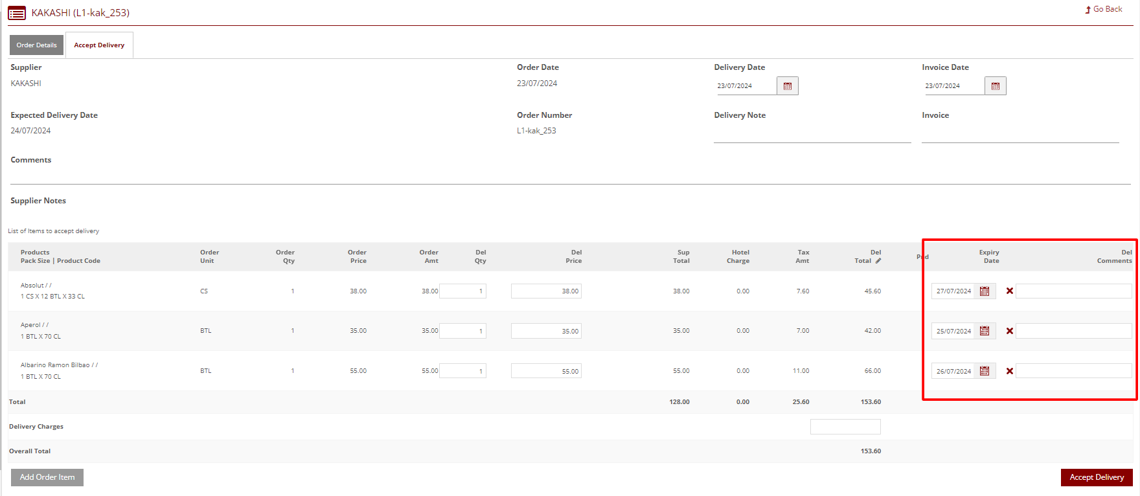This screenshot has width=1140, height=496.
Task: Click the Delivery Note input field
Action: click(x=812, y=135)
